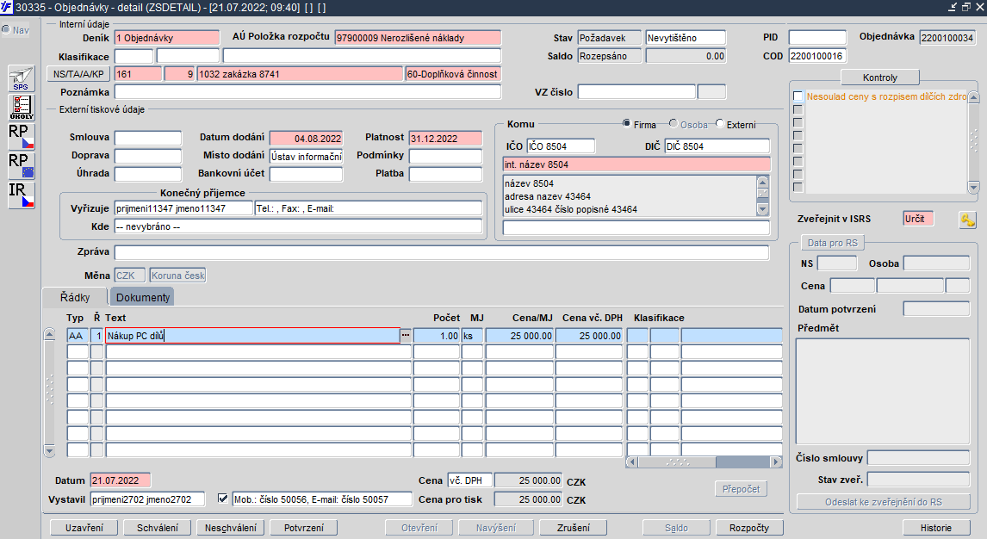Click the Datum dodání field
The image size is (987, 539).
(306, 139)
